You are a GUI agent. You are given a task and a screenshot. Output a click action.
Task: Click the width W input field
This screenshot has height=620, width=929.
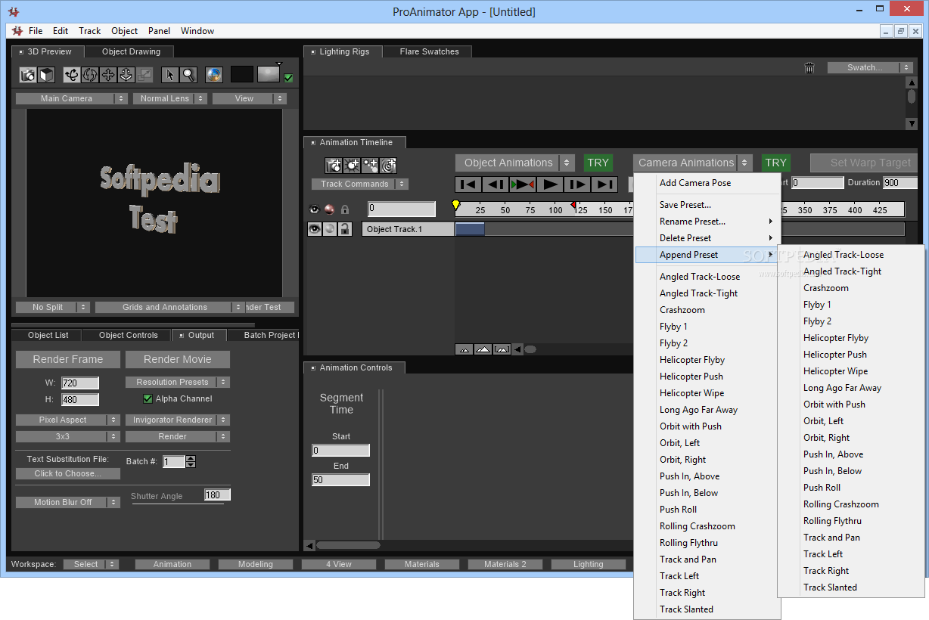pyautogui.click(x=80, y=383)
